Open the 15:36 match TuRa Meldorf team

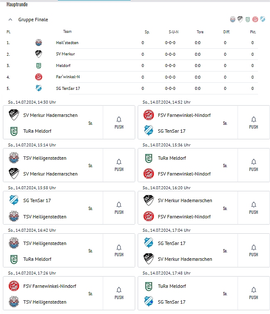click(x=172, y=158)
